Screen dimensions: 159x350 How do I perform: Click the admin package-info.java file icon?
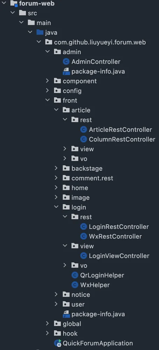[x=66, y=71]
